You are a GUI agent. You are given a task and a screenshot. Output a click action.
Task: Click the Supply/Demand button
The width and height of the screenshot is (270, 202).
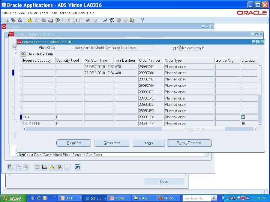(190, 143)
